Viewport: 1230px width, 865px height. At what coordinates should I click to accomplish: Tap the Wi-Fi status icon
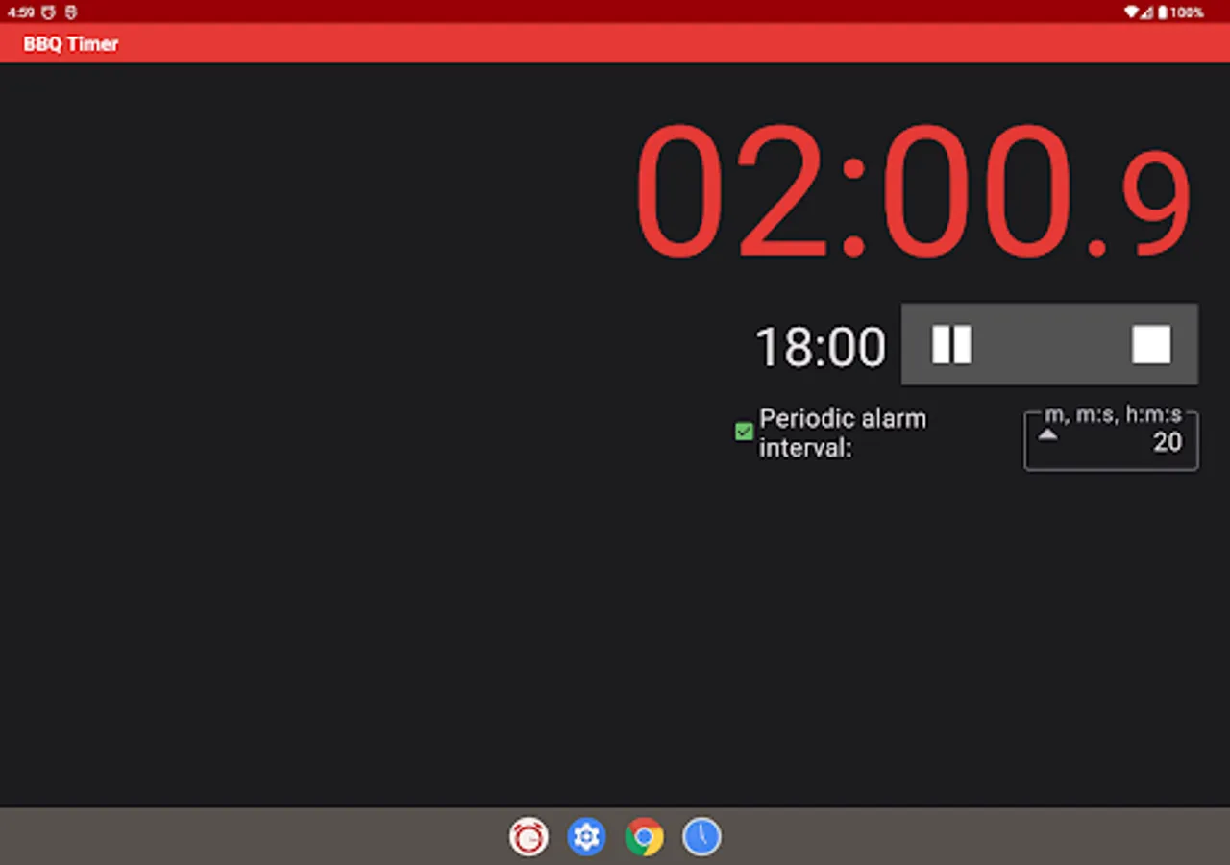pyautogui.click(x=1131, y=12)
